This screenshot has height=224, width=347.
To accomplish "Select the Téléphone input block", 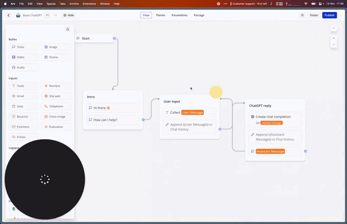I will coord(56,106).
